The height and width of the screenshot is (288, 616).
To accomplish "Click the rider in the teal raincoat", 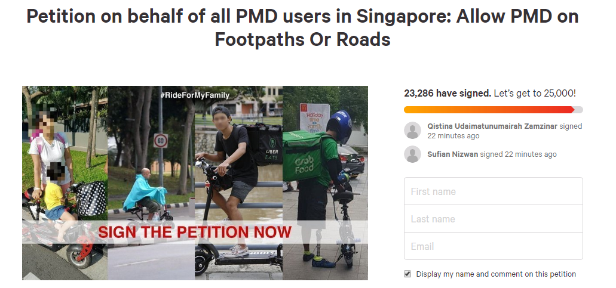I will tap(145, 193).
